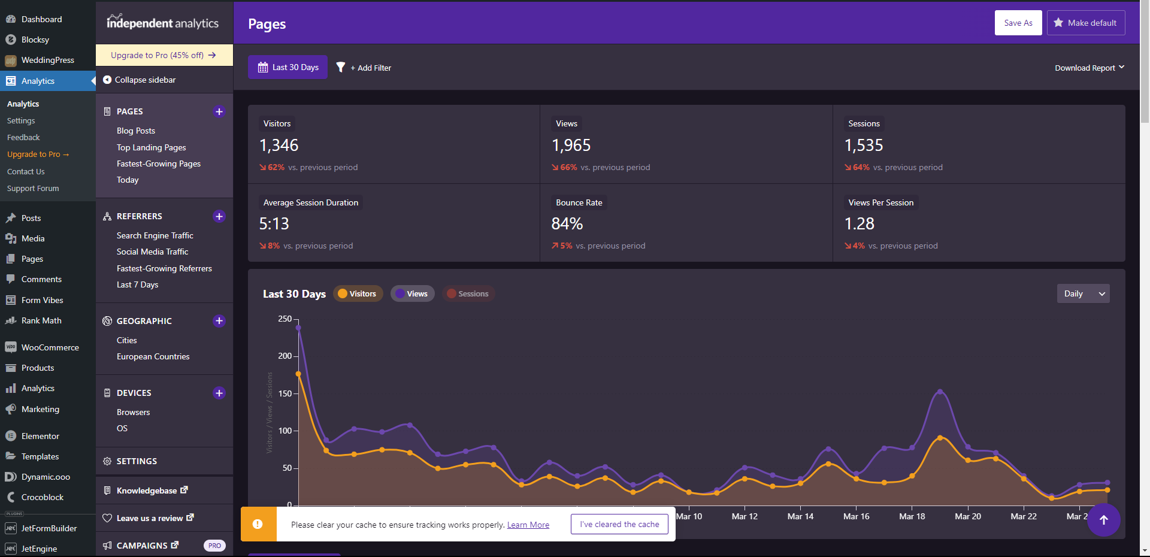The image size is (1150, 557).
Task: Click the plus icon beside PAGES section
Action: (x=219, y=111)
